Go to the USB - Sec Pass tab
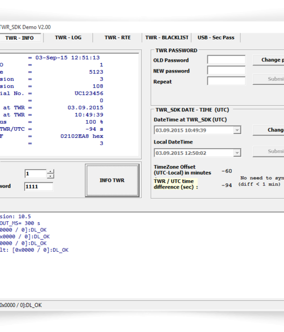Screen dimensions: 284x332 point(216,38)
